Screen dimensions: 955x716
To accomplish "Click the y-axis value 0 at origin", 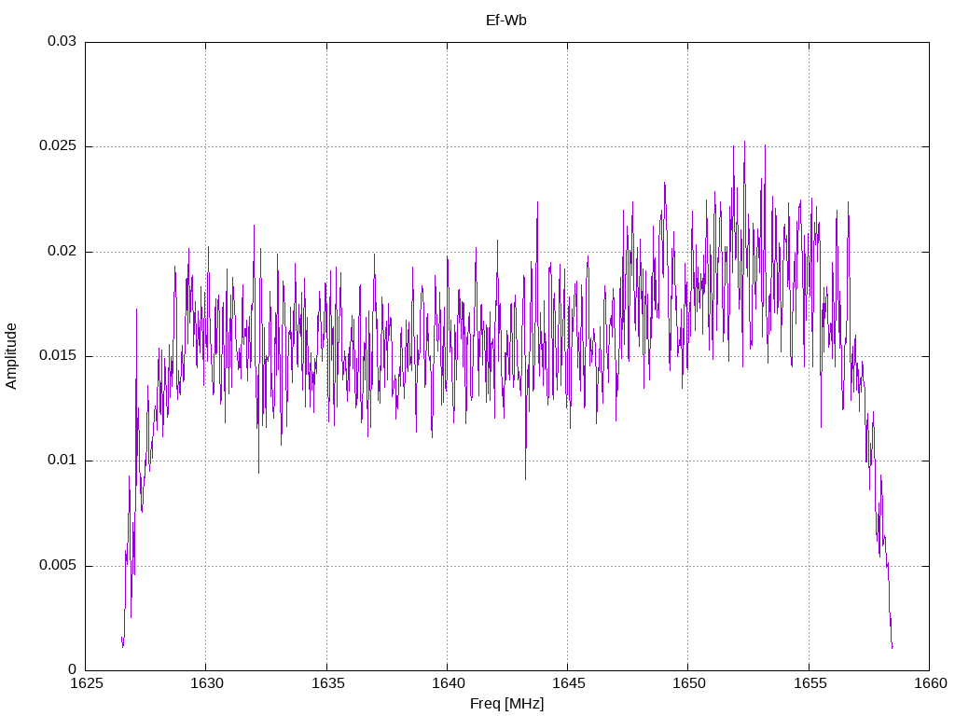I will (x=73, y=669).
